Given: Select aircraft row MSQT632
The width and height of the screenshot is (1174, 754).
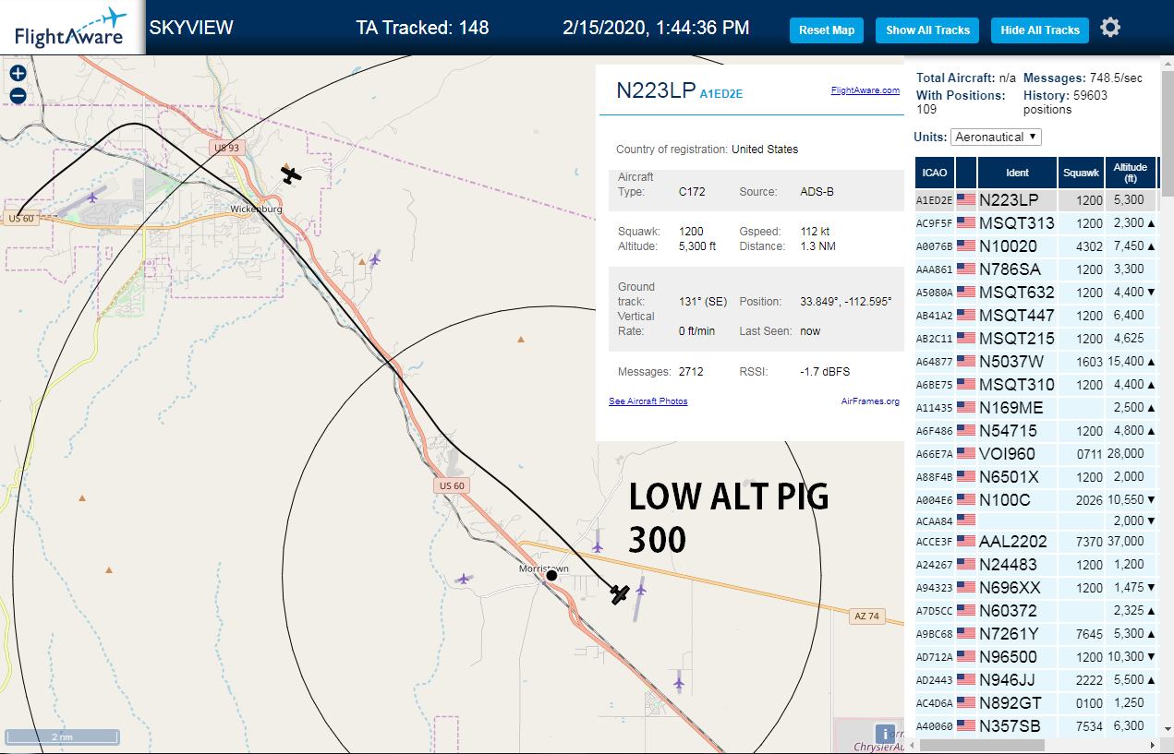Looking at the screenshot, I should pos(1035,292).
